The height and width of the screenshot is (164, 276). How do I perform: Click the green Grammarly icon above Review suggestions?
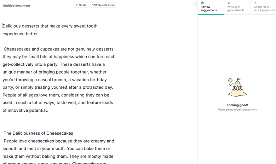(x=202, y=3)
